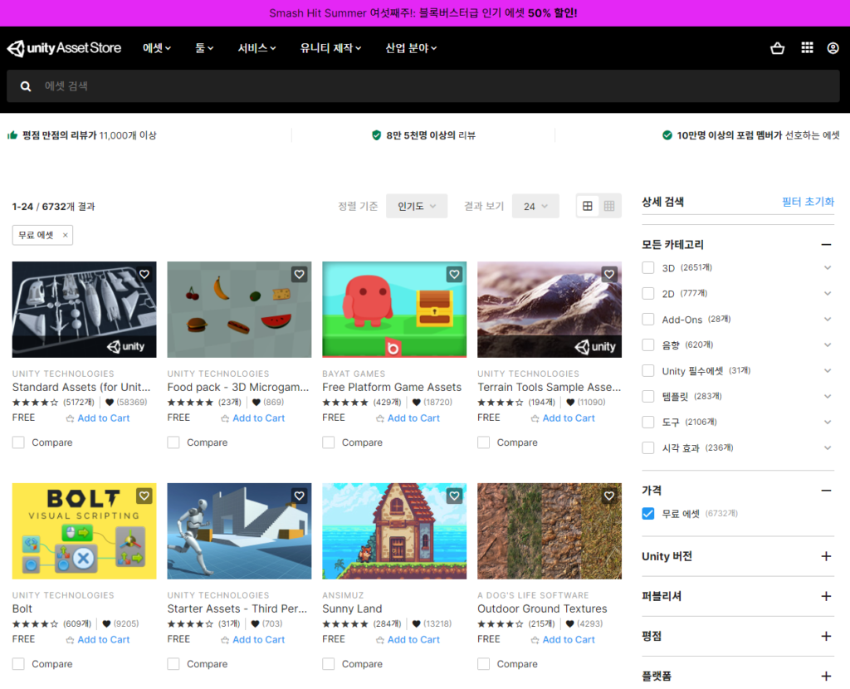
Task: Switch to compact grid view icon
Action: (609, 206)
